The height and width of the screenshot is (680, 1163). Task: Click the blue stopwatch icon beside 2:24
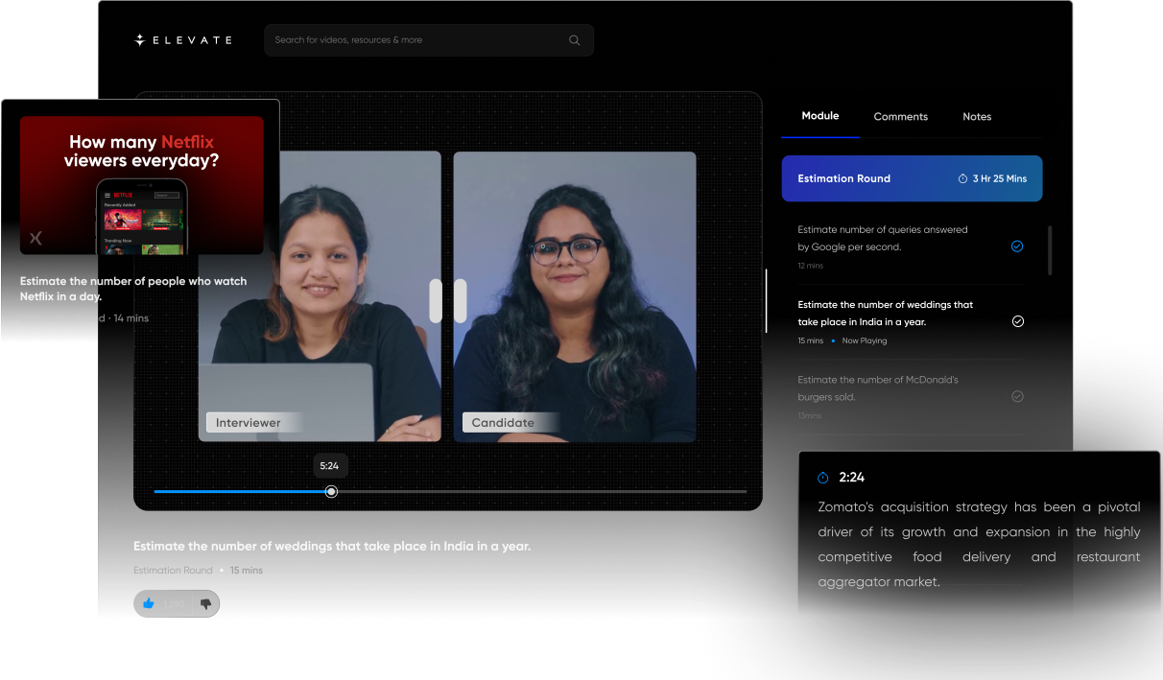click(822, 478)
